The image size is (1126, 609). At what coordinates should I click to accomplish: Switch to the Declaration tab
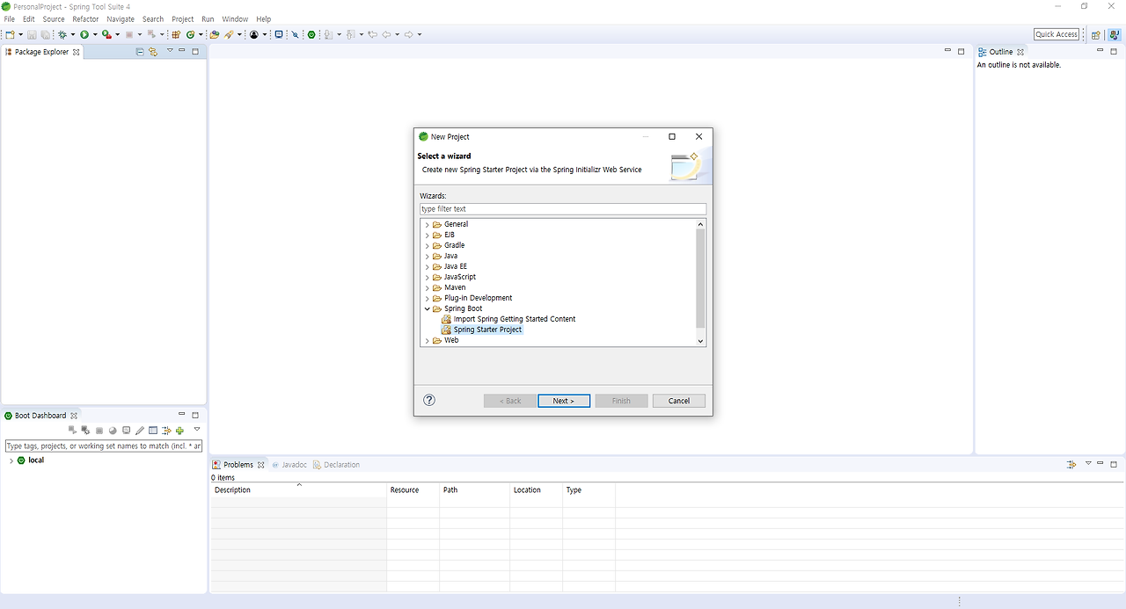[336, 464]
